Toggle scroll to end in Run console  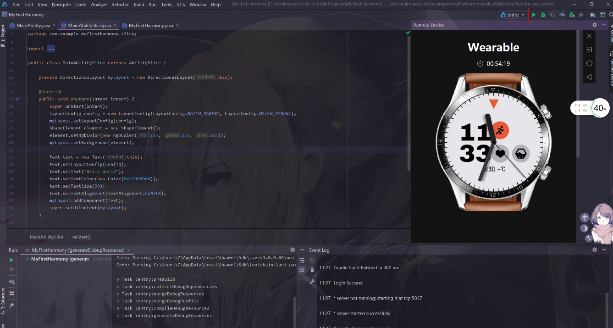click(x=302, y=270)
